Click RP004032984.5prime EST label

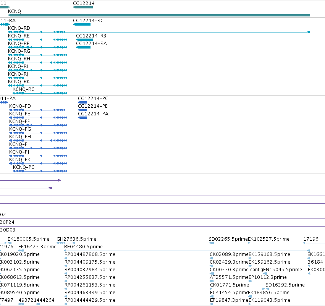tap(90, 270)
